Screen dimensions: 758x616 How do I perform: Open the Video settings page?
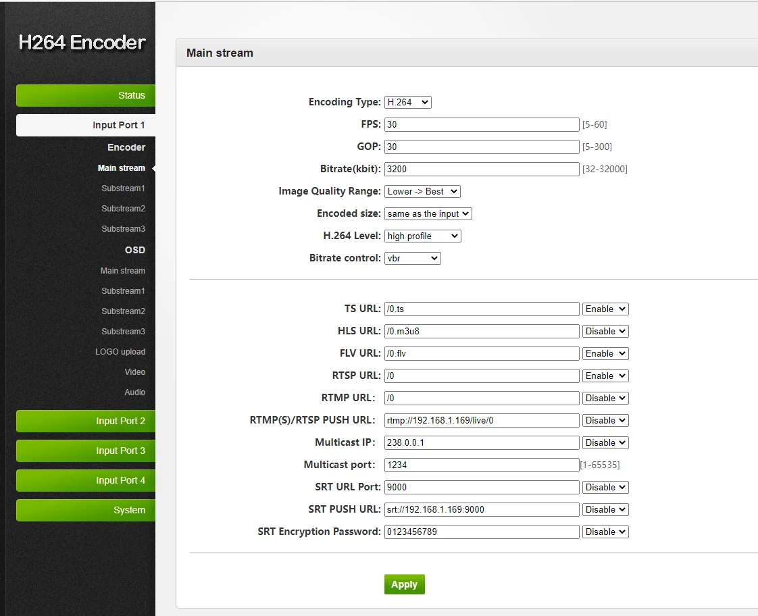pyautogui.click(x=135, y=372)
